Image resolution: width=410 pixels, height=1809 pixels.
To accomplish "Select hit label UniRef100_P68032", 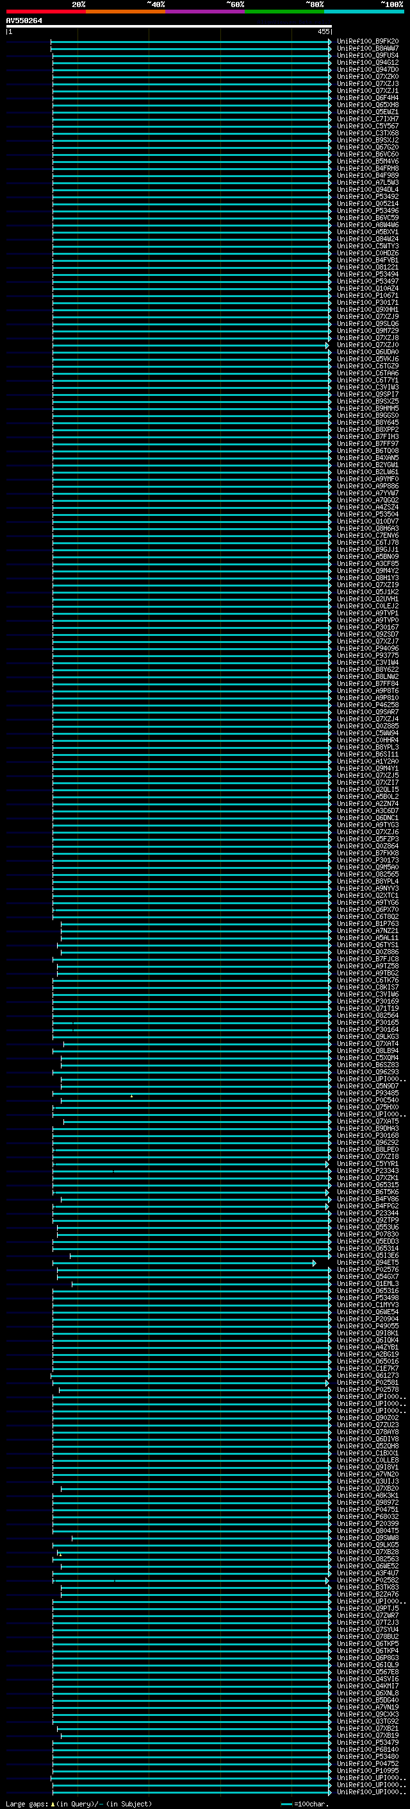I will [x=368, y=1517].
